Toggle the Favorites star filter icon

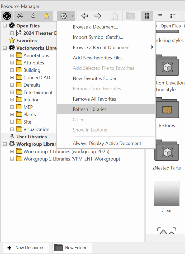pyautogui.click(x=46, y=16)
